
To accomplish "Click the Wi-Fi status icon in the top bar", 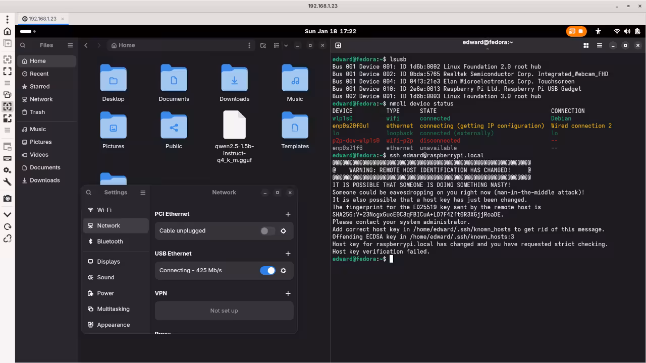I will (617, 31).
